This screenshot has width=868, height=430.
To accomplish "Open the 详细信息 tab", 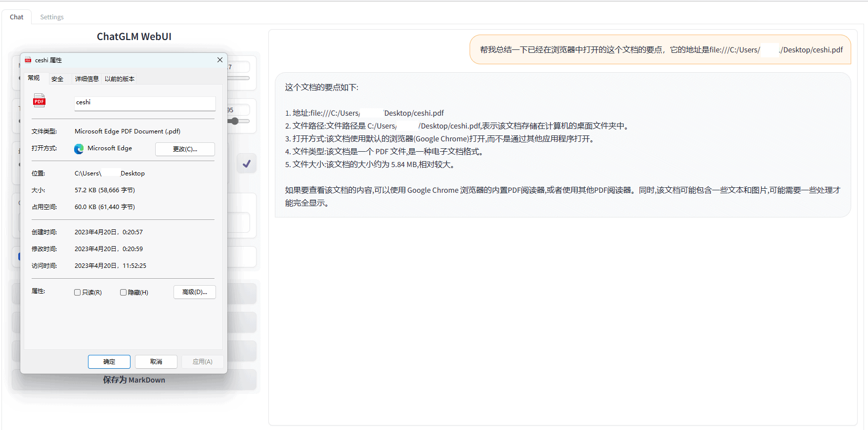I will [x=87, y=79].
